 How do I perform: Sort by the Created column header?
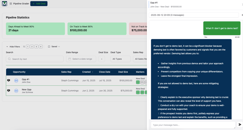click(x=87, y=72)
